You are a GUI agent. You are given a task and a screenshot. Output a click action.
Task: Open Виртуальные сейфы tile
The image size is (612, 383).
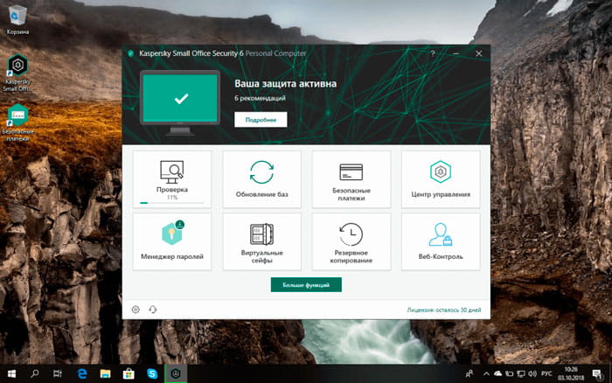pos(262,241)
